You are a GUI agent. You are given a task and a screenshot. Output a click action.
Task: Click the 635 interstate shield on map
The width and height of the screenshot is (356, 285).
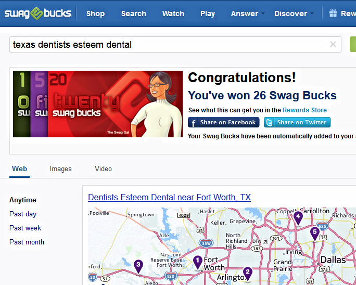click(322, 226)
